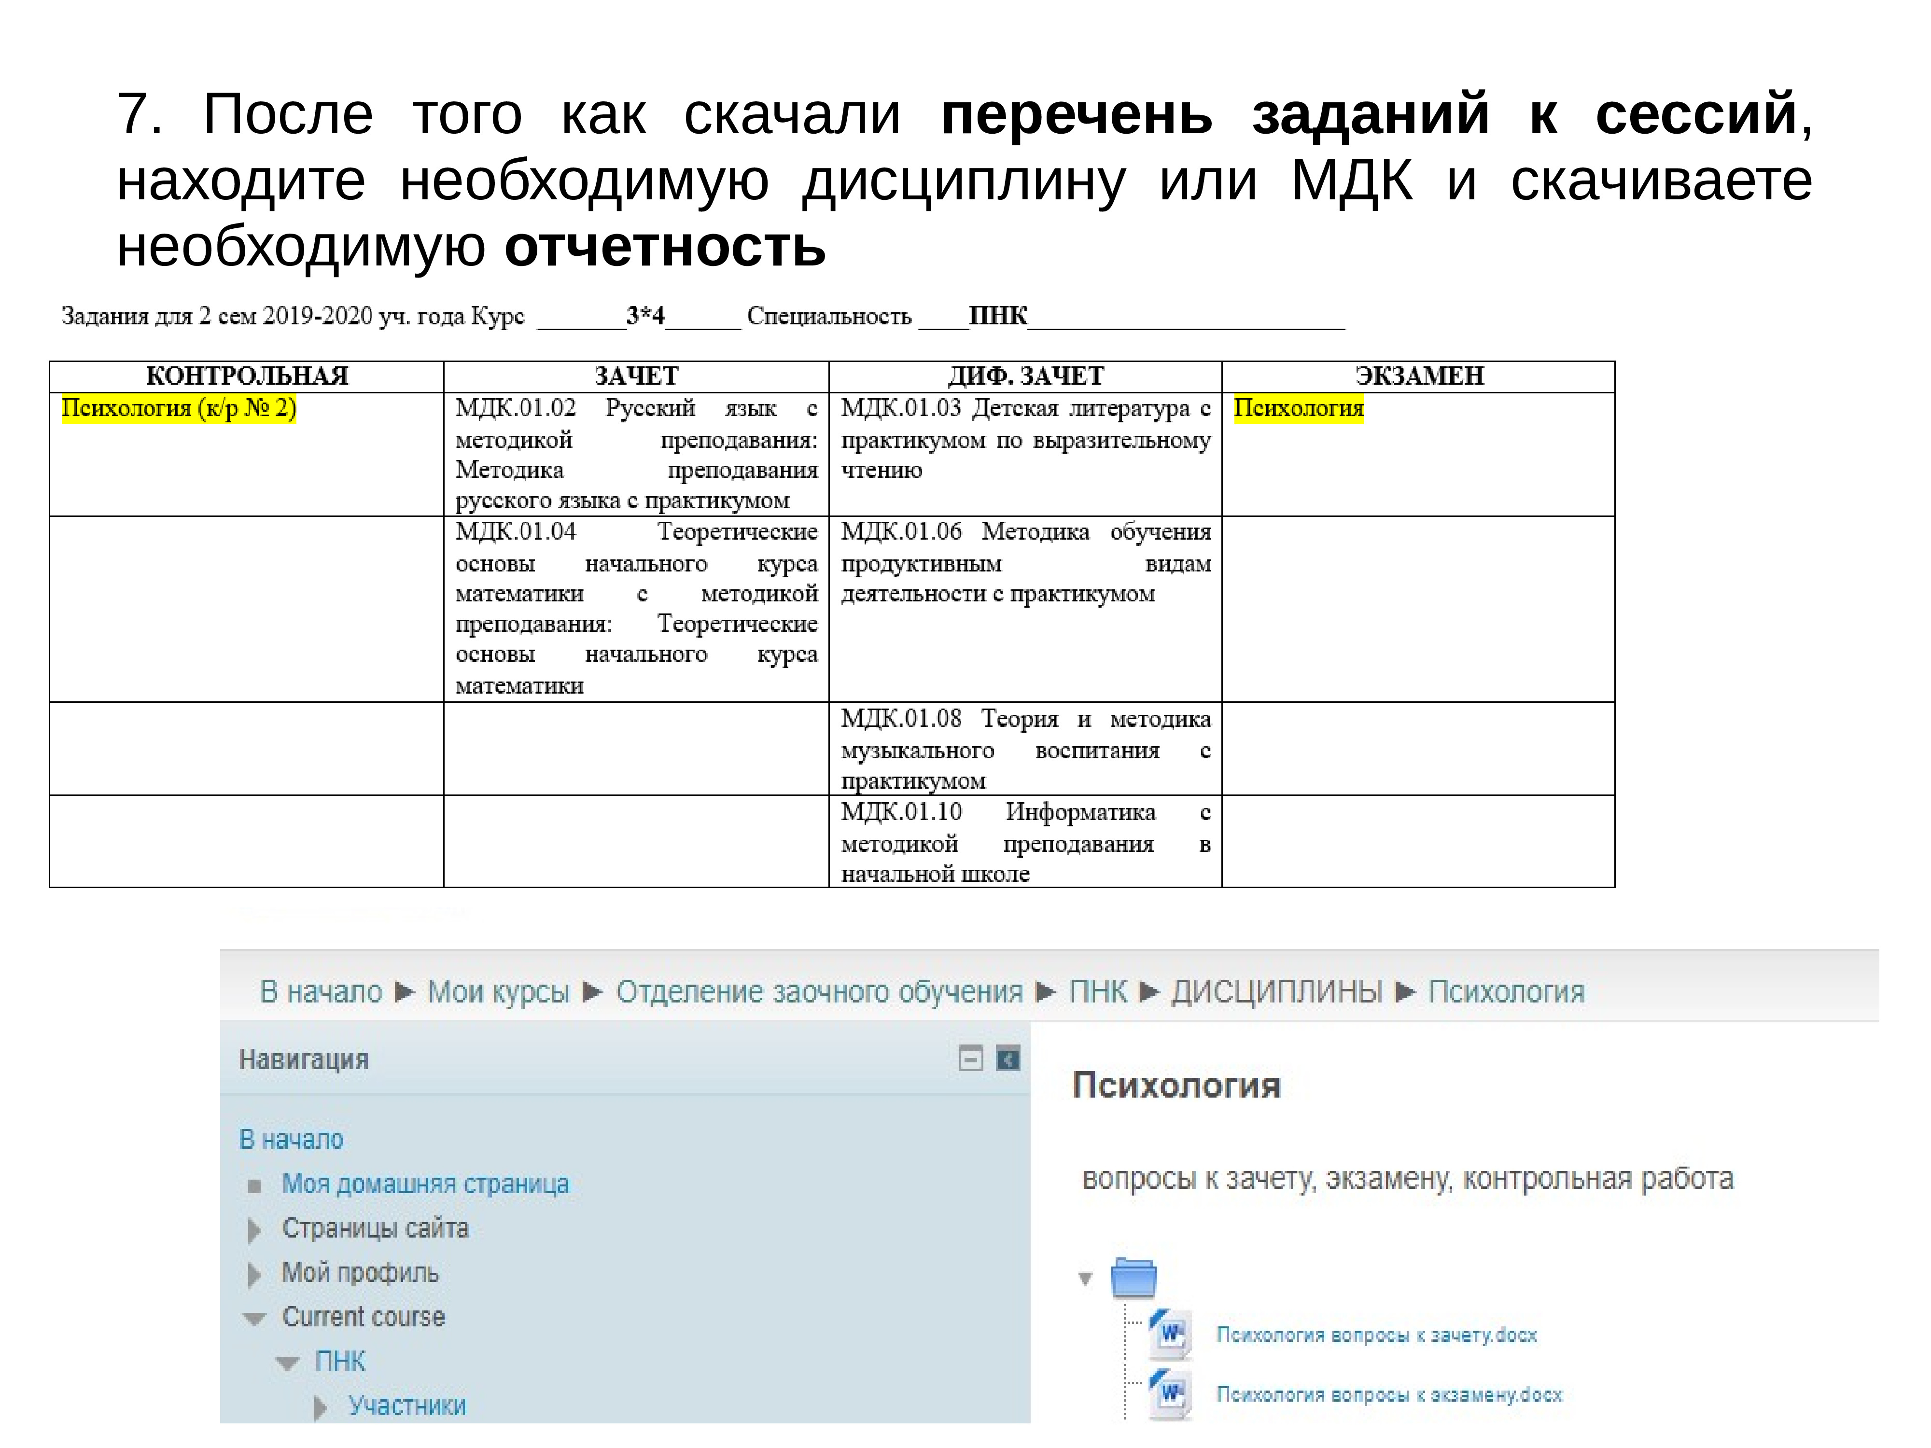Click the МДК.01.03 Детская литература cell
The image size is (1931, 1448).
click(x=1026, y=454)
